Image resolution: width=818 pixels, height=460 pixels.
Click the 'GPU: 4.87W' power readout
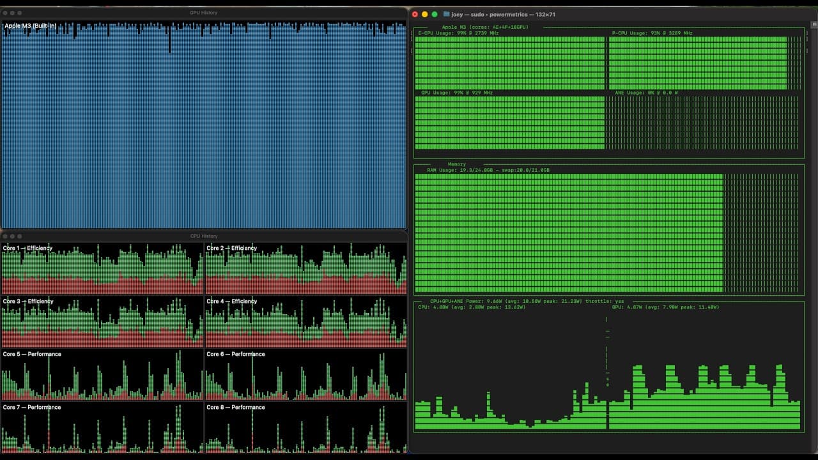click(x=665, y=307)
